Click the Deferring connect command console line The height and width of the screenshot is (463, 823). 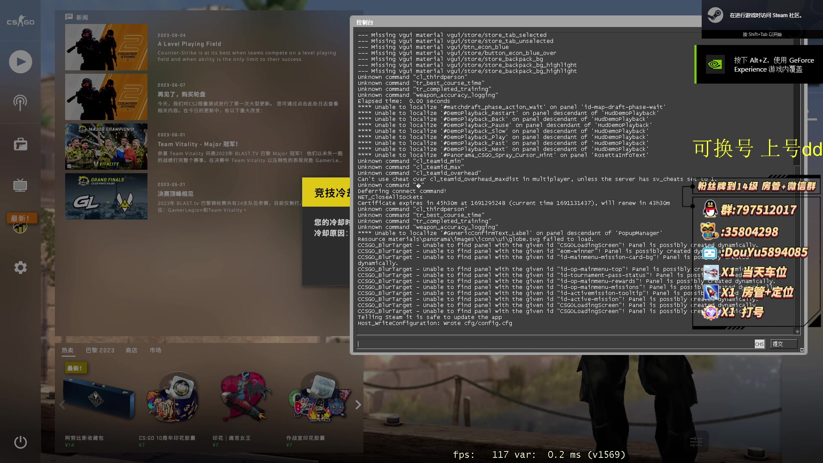[x=402, y=191]
